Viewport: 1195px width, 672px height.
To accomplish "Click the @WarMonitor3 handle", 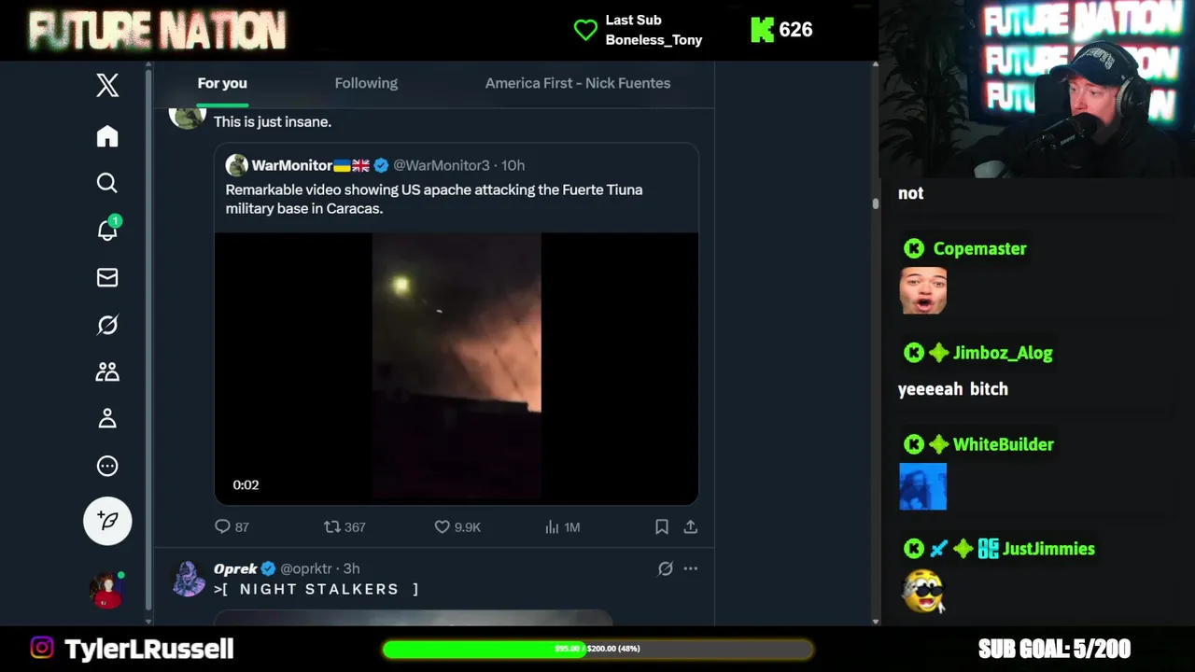I will point(442,165).
